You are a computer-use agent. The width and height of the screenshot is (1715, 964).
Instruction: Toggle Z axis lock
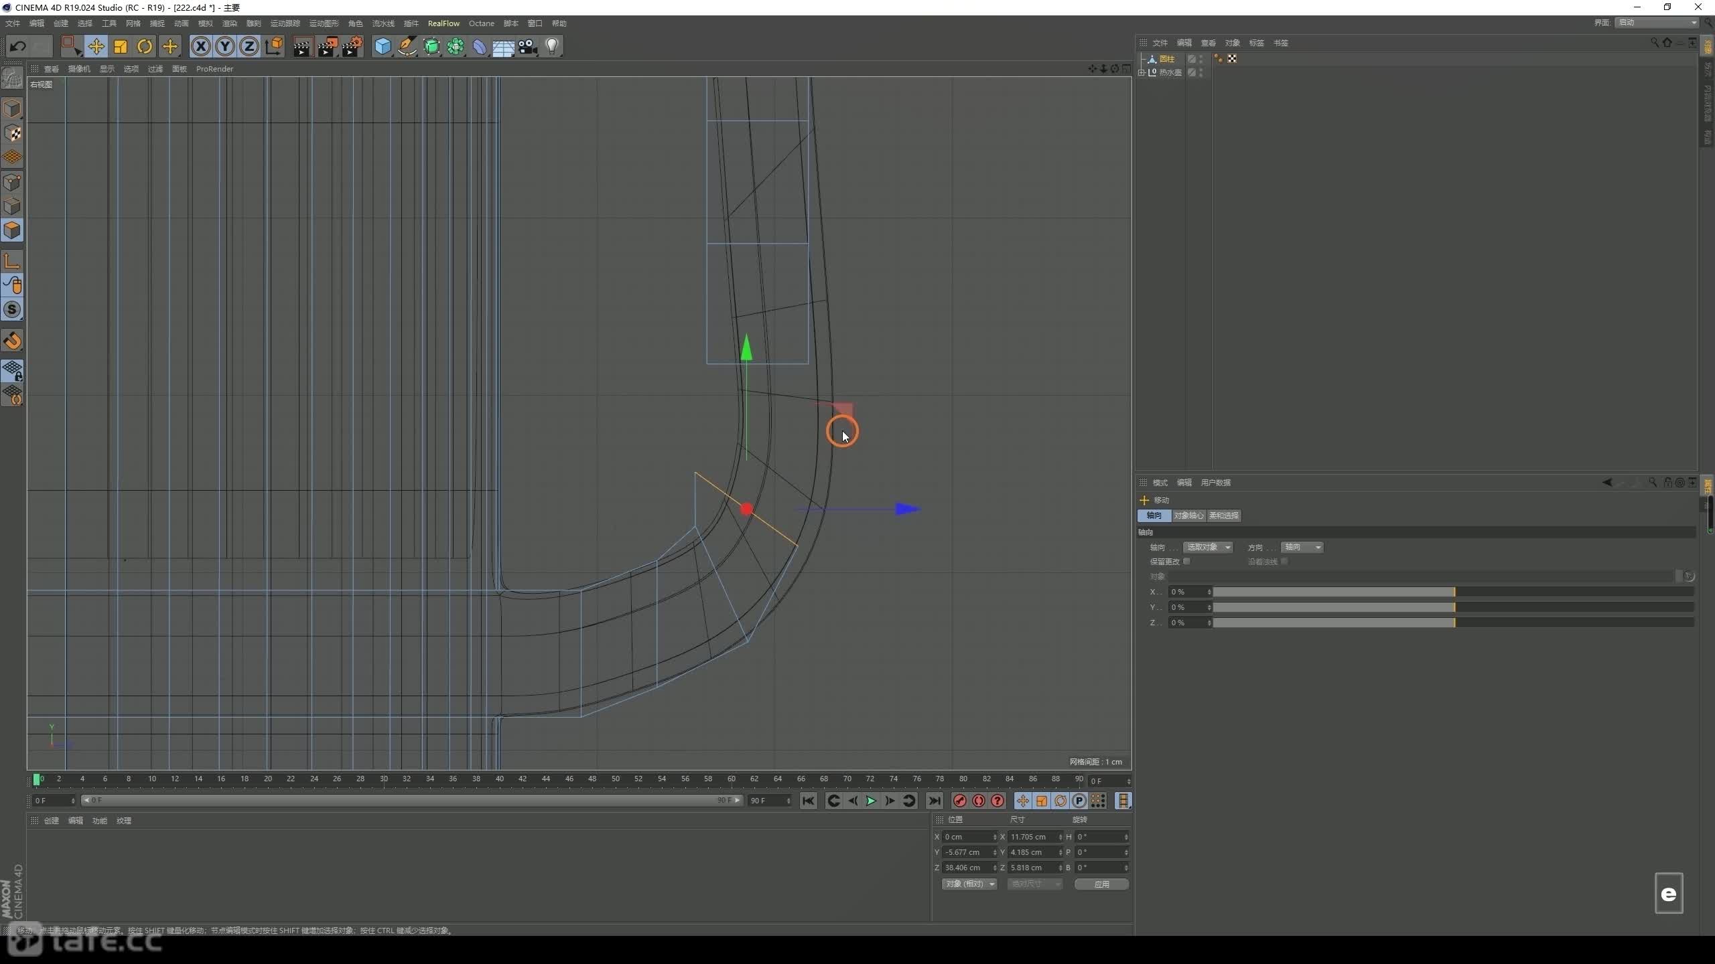(x=249, y=46)
